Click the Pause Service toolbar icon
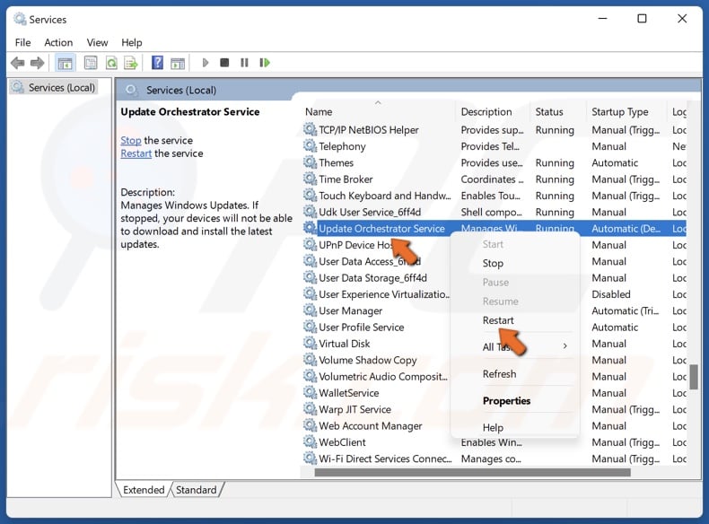709x524 pixels. click(244, 63)
